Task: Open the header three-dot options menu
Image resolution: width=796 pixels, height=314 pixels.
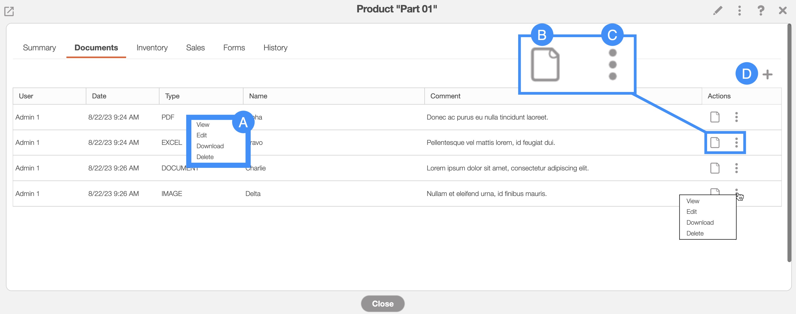Action: click(739, 11)
